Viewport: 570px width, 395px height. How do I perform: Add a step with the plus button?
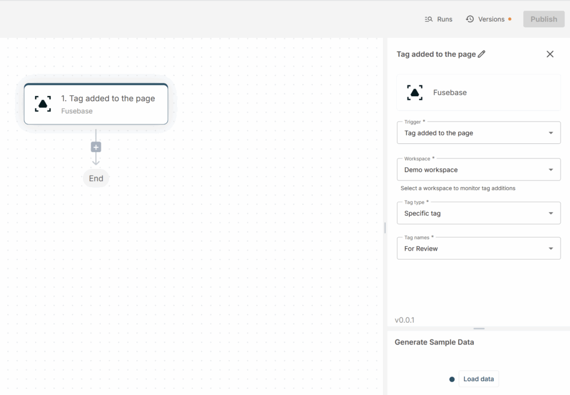tap(96, 147)
